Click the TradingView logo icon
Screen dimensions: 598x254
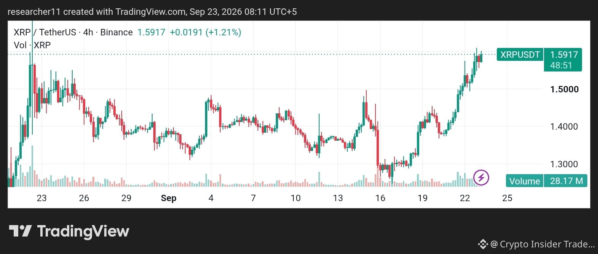(x=20, y=231)
